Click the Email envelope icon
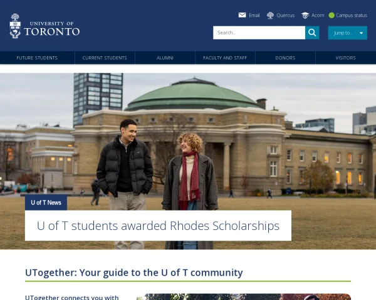The width and height of the screenshot is (376, 300). 242,15
